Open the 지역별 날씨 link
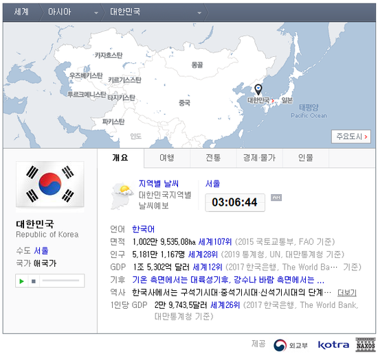 tap(159, 184)
